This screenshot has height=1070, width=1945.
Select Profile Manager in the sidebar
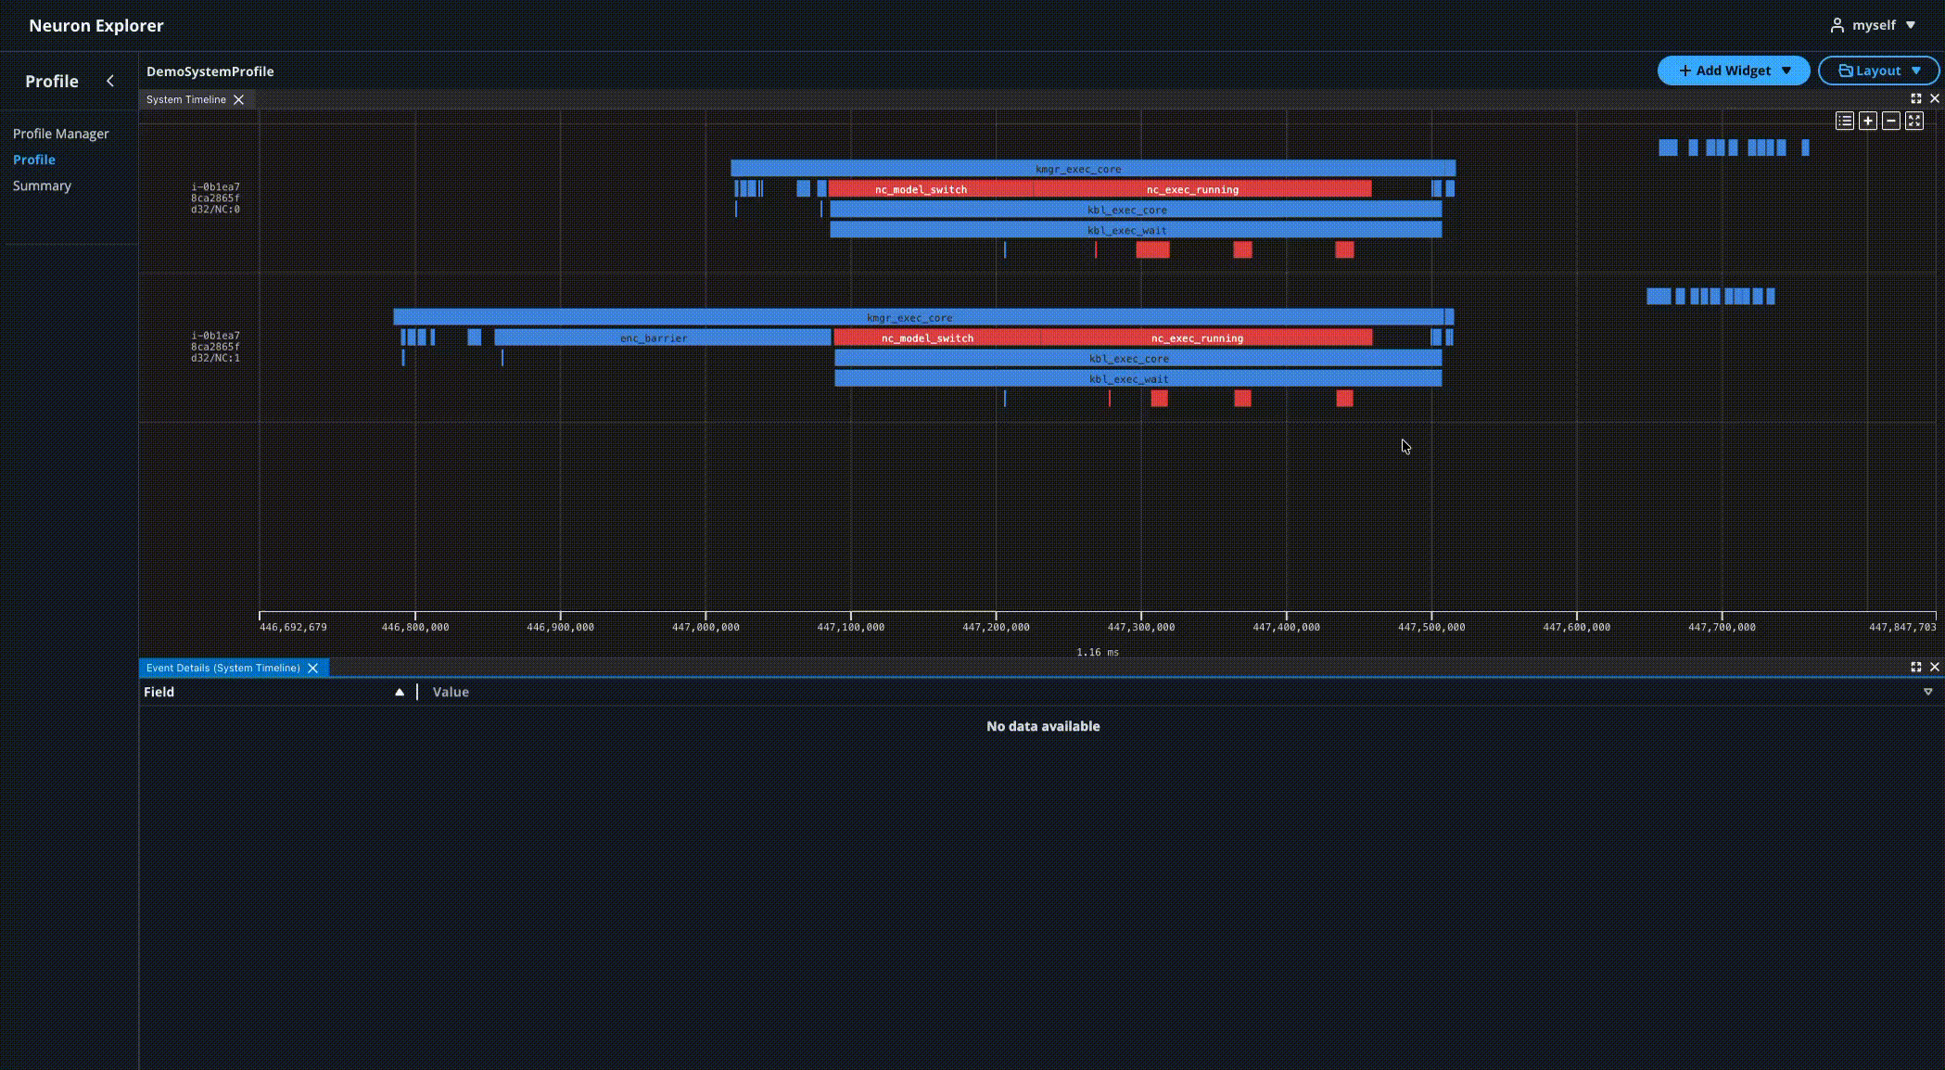click(x=60, y=134)
